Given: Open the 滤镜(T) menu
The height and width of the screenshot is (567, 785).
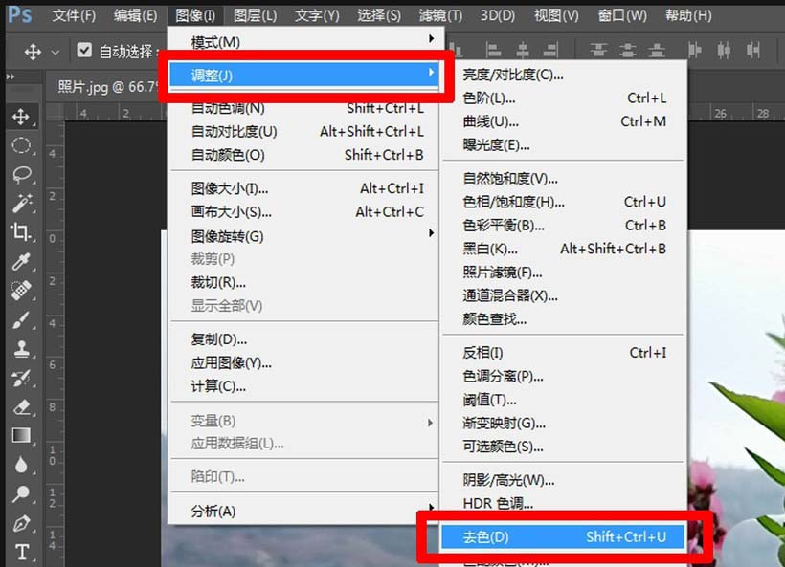Looking at the screenshot, I should point(438,14).
